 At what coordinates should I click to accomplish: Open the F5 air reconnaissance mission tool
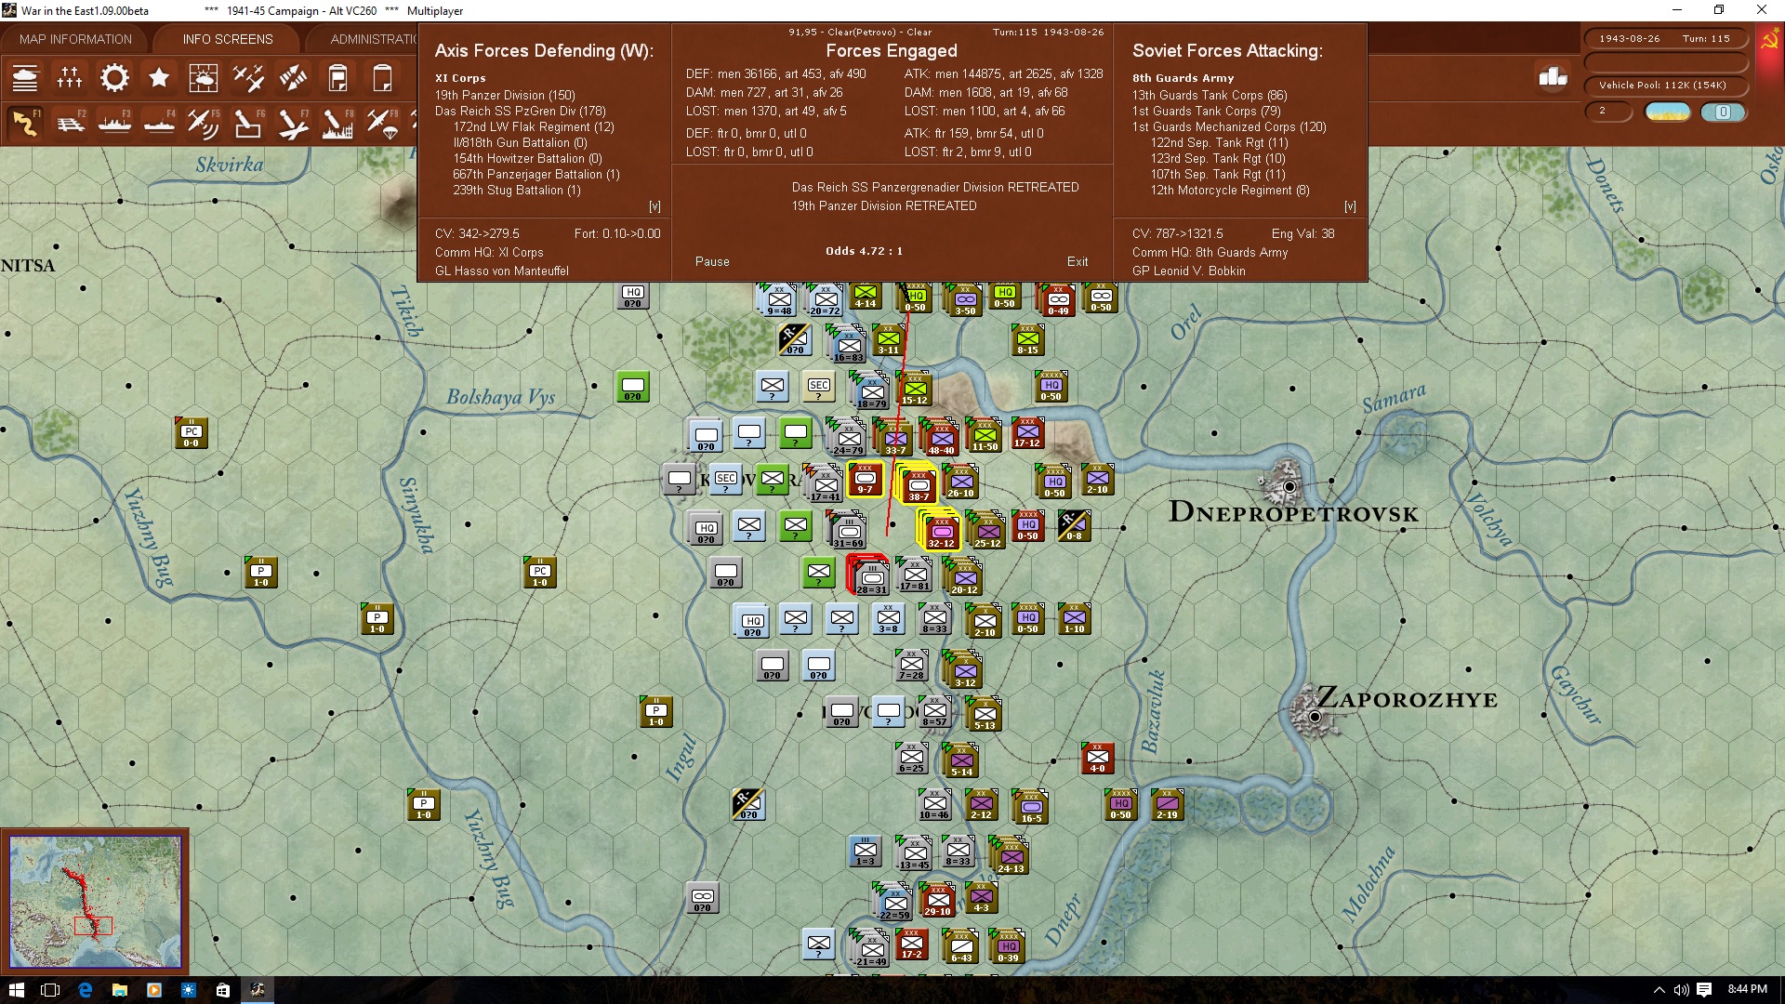204,122
